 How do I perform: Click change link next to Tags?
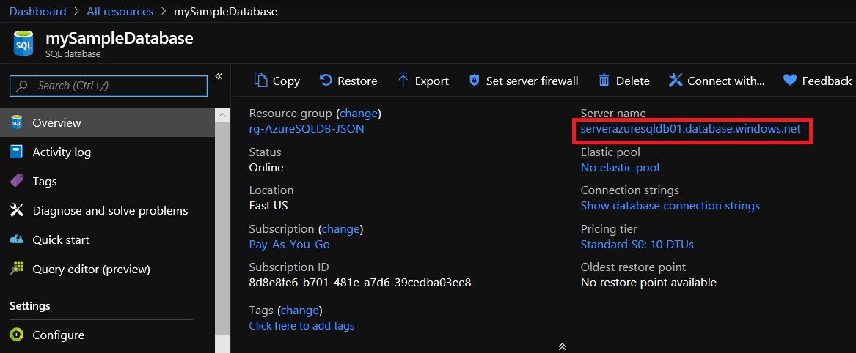[300, 311]
